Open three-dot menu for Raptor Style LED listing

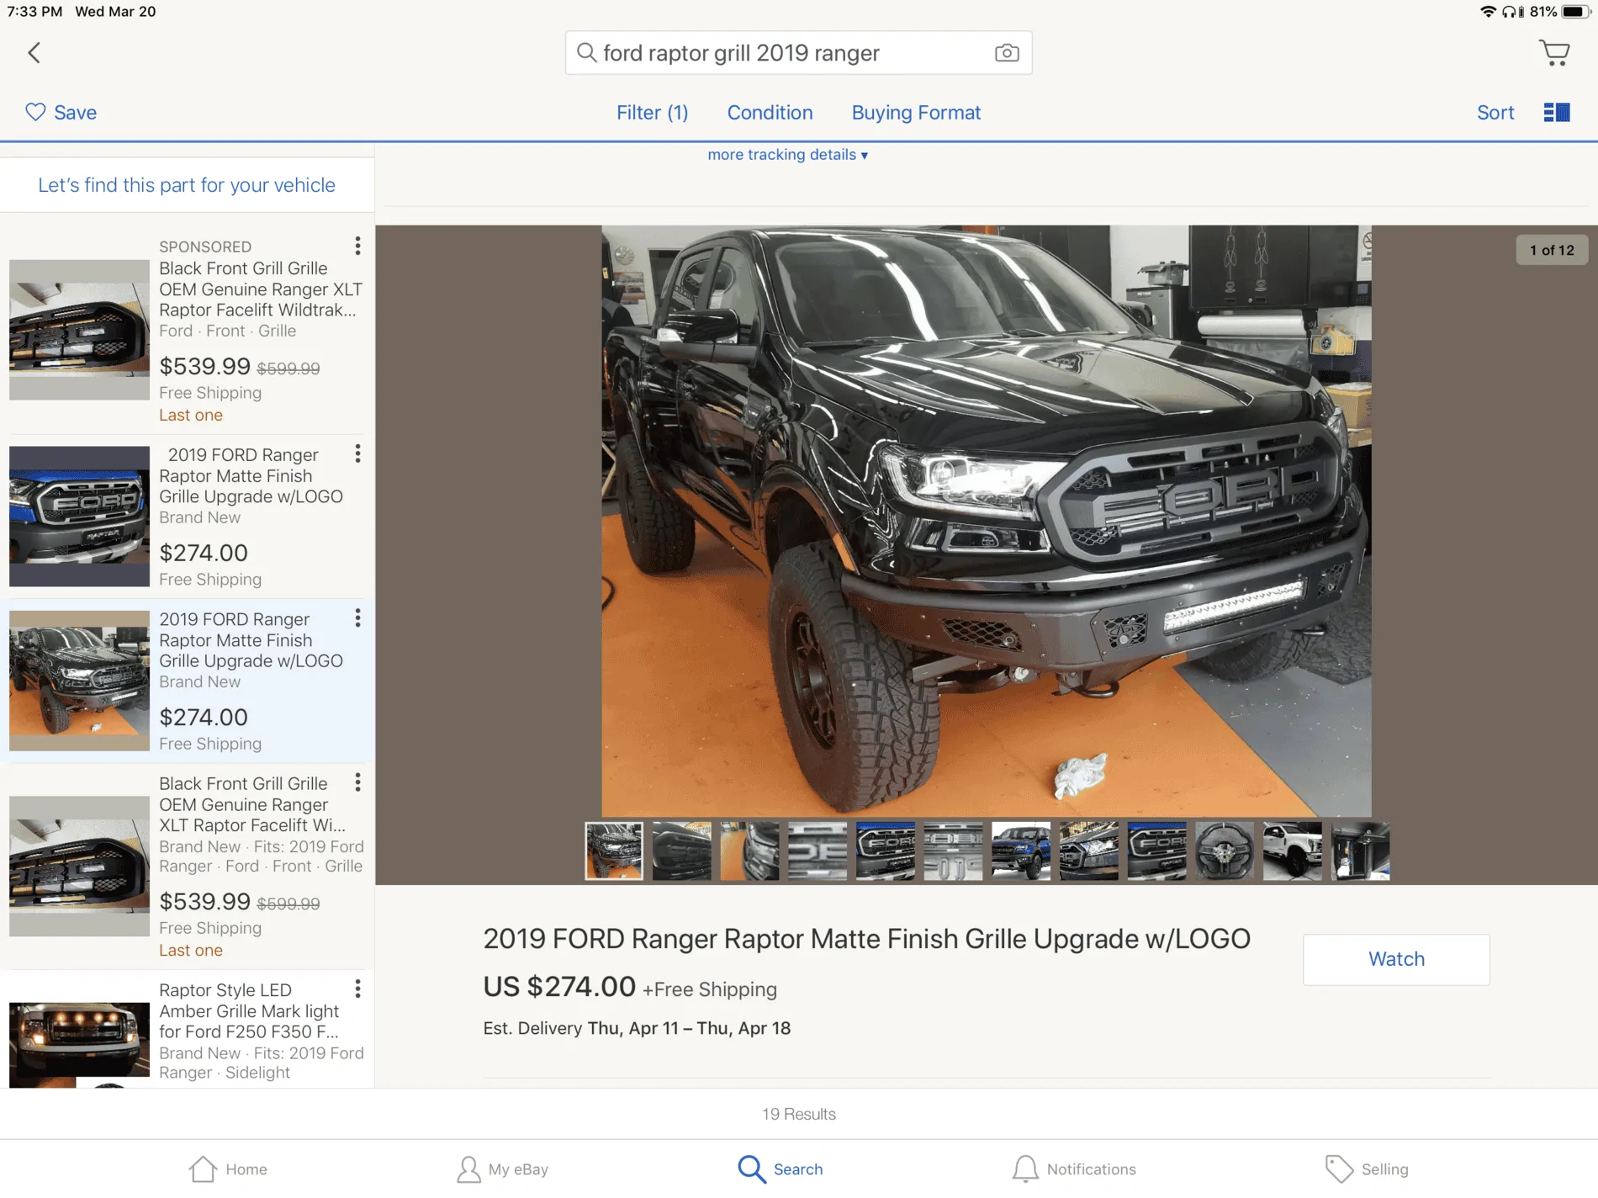(x=357, y=989)
